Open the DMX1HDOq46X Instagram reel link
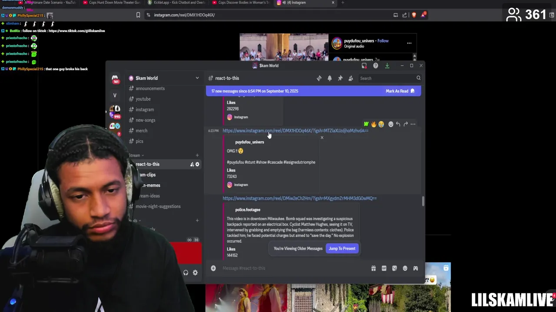The width and height of the screenshot is (556, 312). click(295, 130)
